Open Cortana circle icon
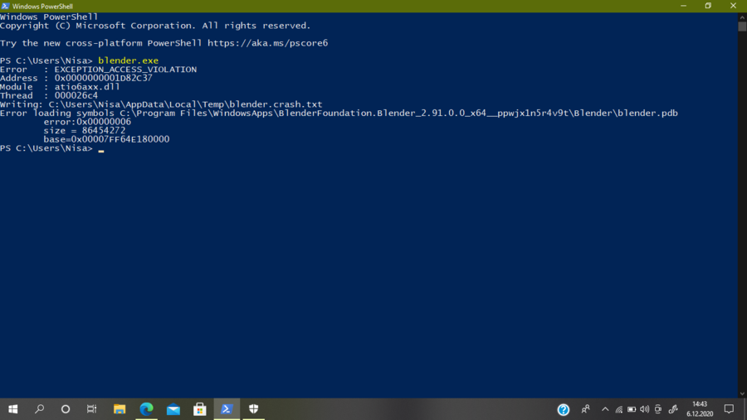The width and height of the screenshot is (747, 420). click(x=66, y=409)
